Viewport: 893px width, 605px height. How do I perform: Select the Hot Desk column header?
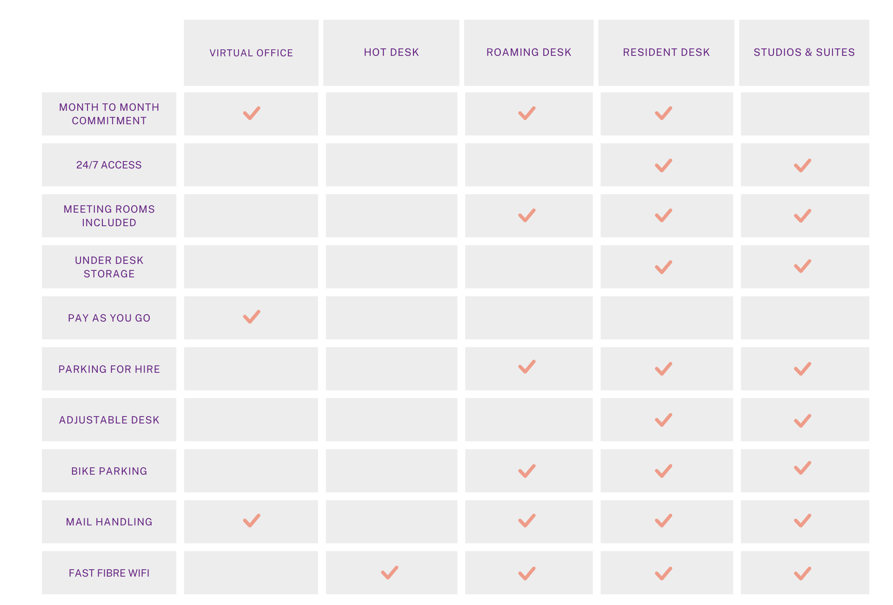[391, 53]
